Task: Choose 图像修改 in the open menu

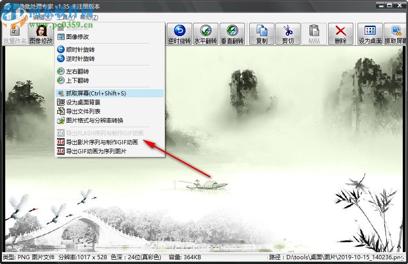Action: tap(110, 37)
